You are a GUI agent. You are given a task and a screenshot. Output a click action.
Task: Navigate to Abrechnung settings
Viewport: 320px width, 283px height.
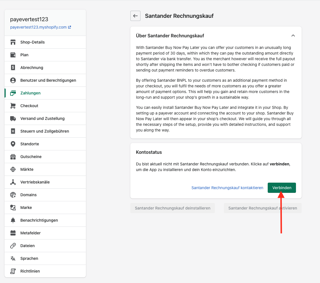click(45, 68)
